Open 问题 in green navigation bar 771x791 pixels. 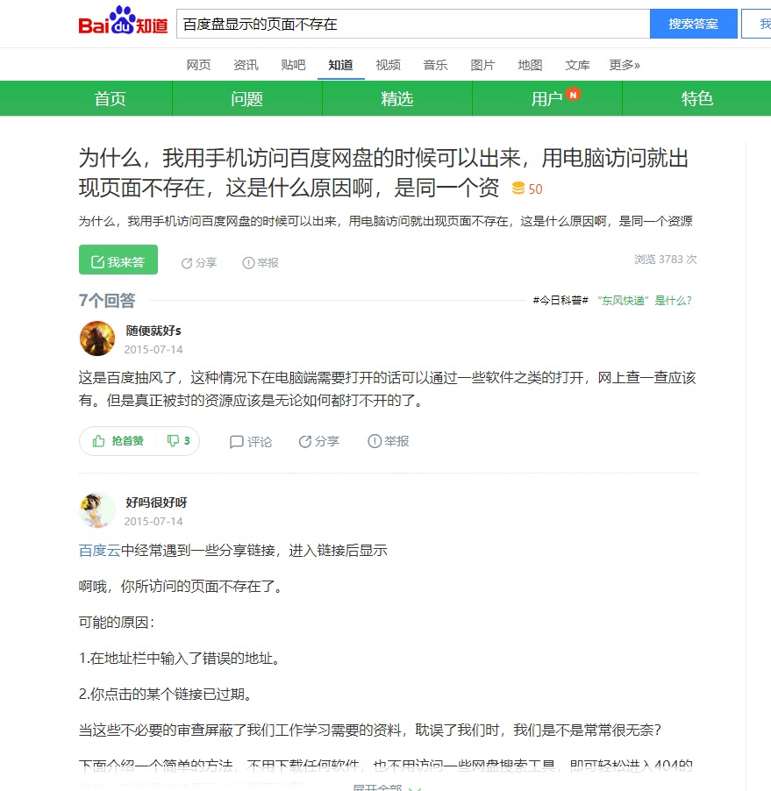(x=246, y=98)
